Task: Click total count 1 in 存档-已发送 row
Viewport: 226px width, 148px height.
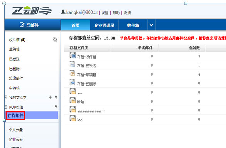Action: (x=199, y=65)
